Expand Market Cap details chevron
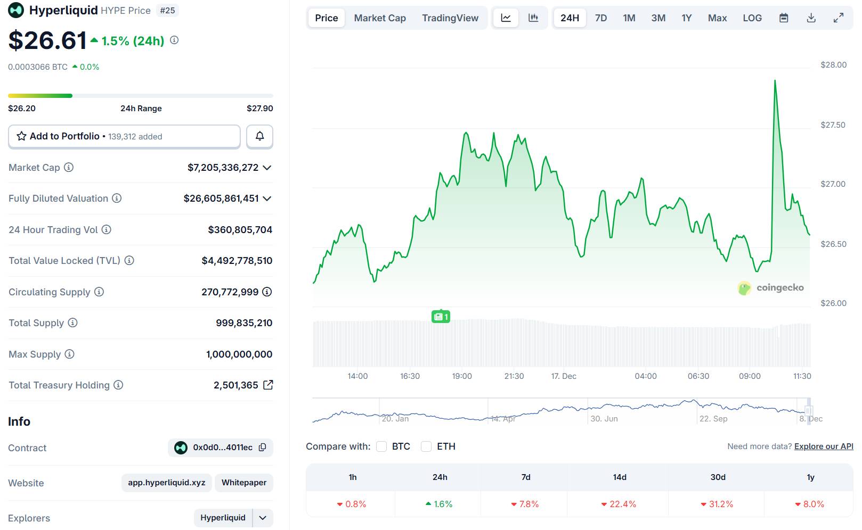Image resolution: width=862 pixels, height=530 pixels. tap(267, 168)
